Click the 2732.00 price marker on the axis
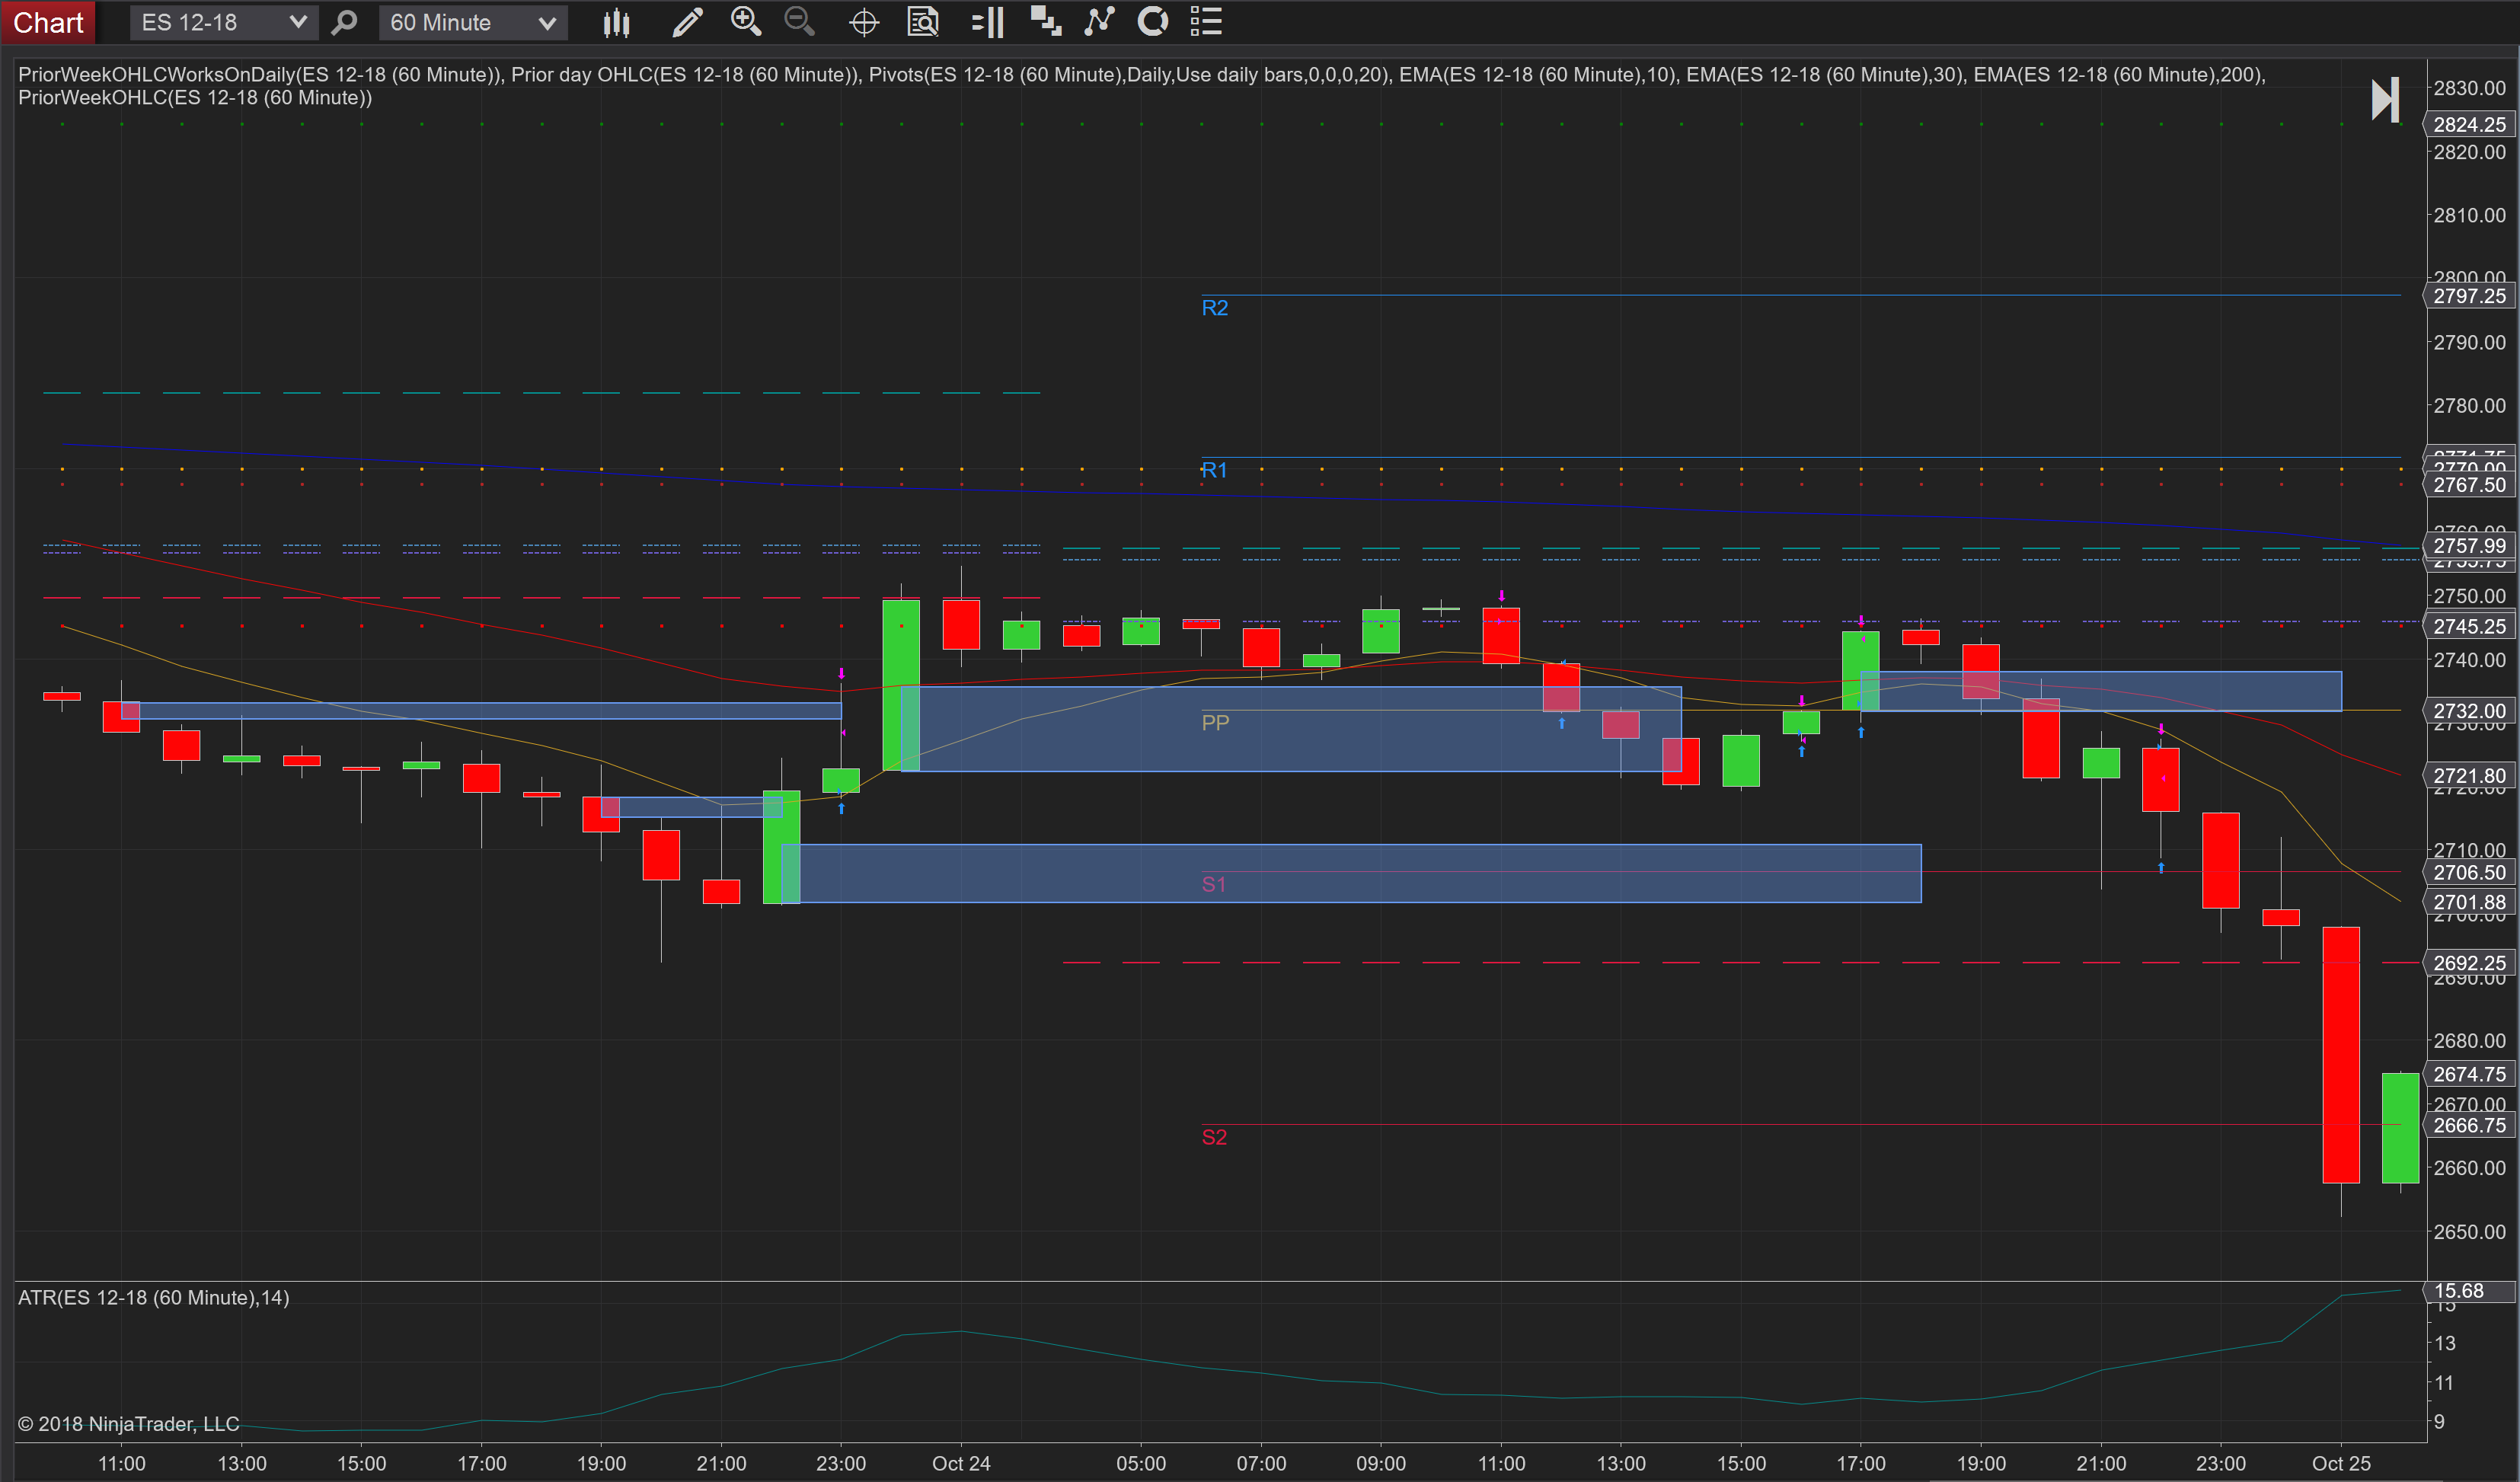Screen dimensions: 2520x1482 pos(2468,711)
